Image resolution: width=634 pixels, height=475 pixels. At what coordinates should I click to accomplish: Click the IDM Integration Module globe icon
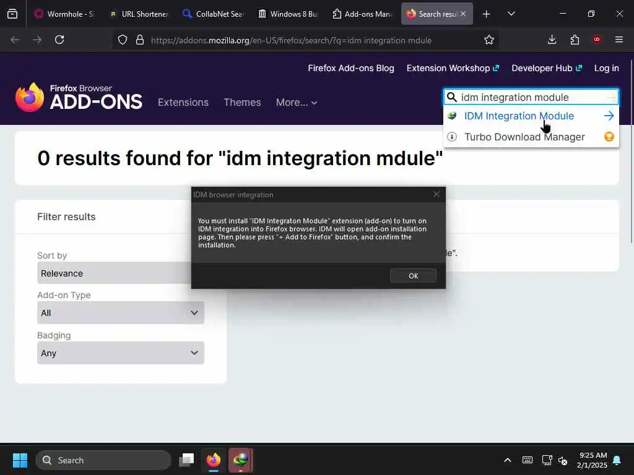click(x=452, y=116)
